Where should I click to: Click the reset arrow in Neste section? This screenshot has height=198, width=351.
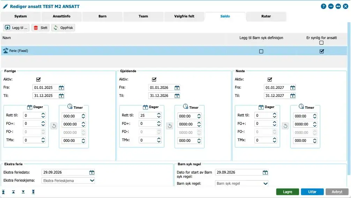tap(285, 126)
